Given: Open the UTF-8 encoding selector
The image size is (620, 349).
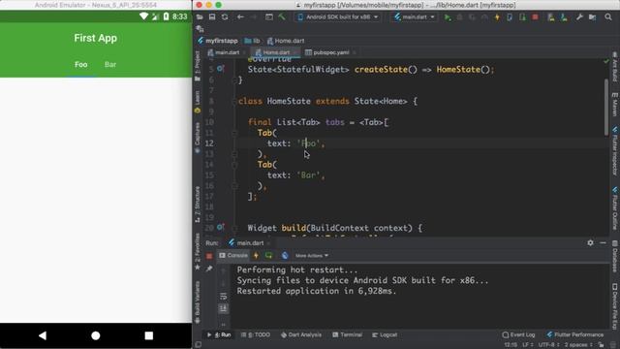Looking at the screenshot, I should pyautogui.click(x=549, y=345).
